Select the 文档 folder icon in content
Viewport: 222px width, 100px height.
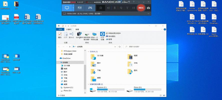pos(130,64)
